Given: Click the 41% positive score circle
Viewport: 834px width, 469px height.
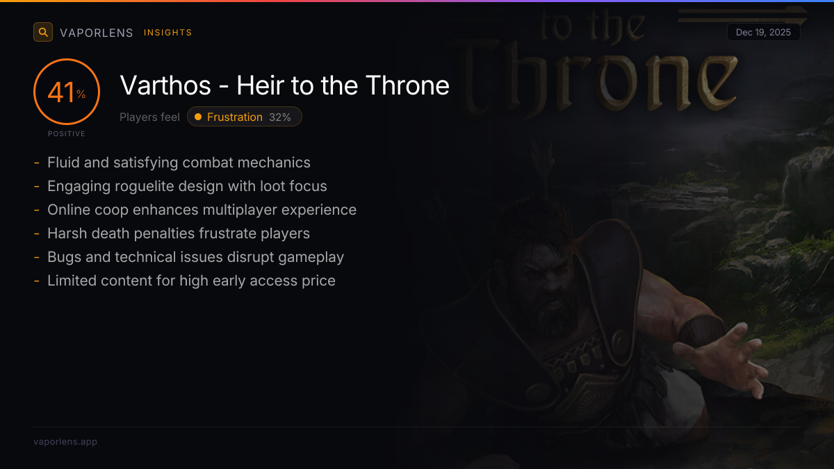Looking at the screenshot, I should point(67,92).
